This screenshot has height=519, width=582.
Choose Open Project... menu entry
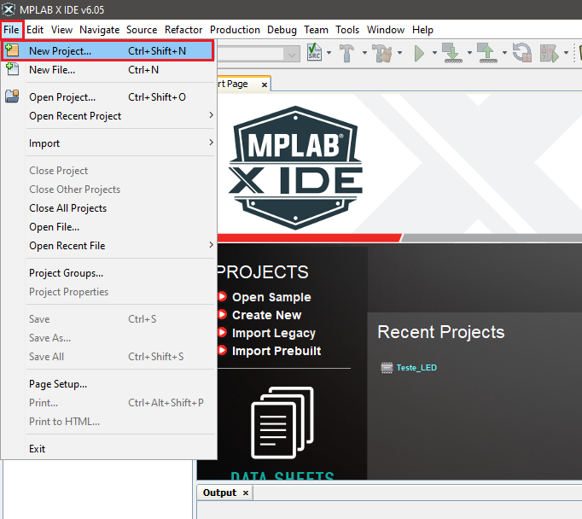click(108, 97)
